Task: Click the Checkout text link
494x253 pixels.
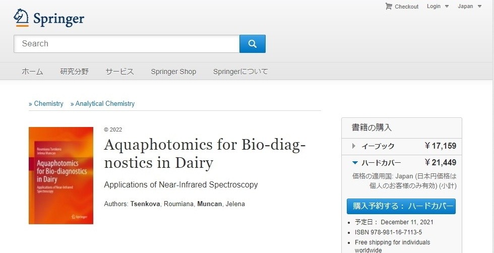Action: point(407,7)
